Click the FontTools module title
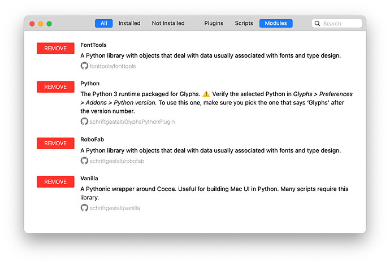The width and height of the screenshot is (390, 265). tap(93, 45)
